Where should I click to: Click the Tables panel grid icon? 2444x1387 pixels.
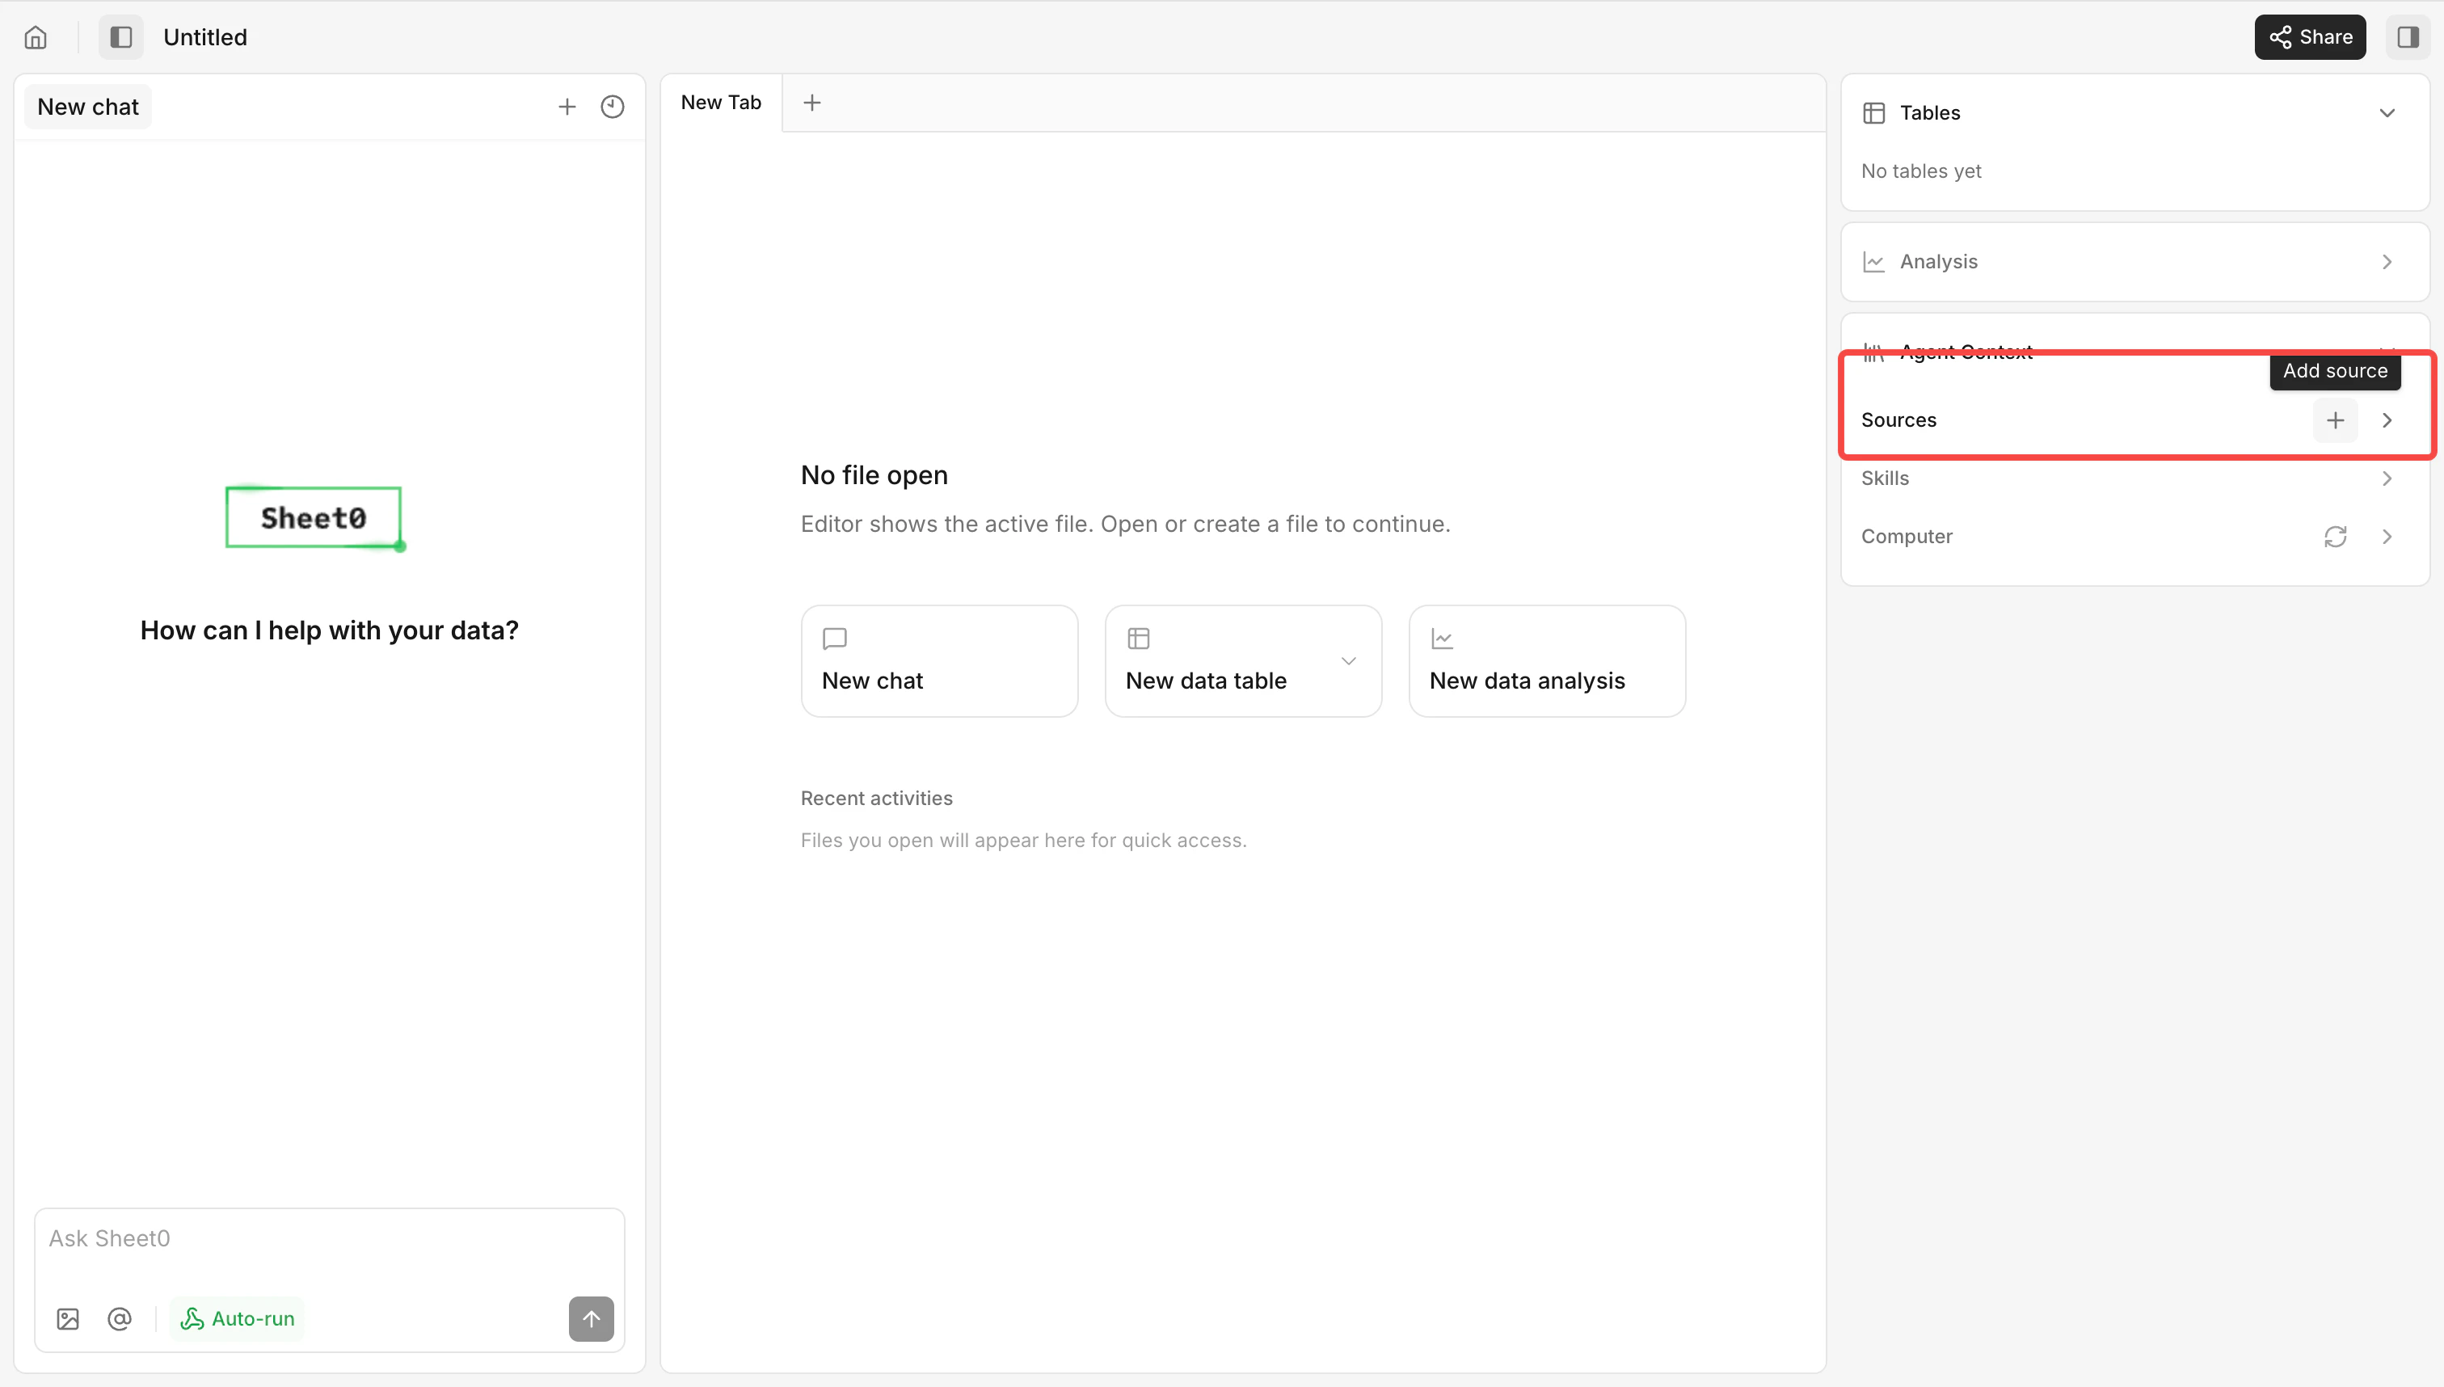(1873, 112)
